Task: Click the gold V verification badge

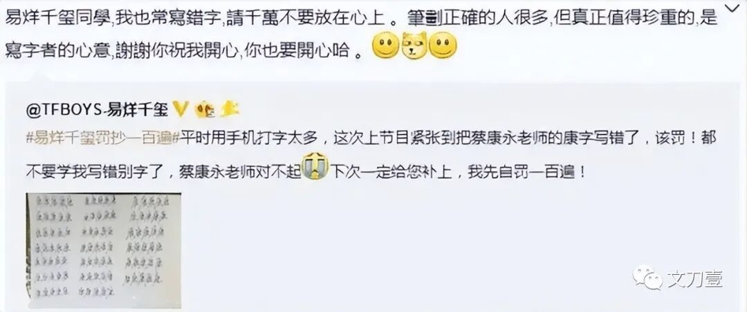Action: tap(181, 110)
